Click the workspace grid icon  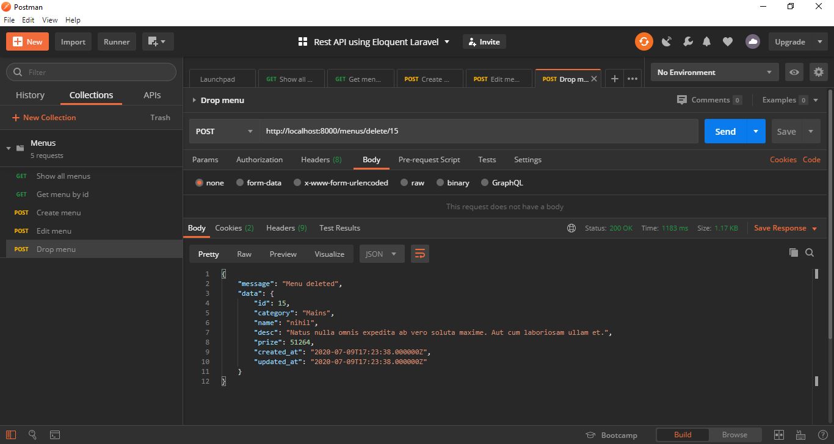click(x=302, y=41)
